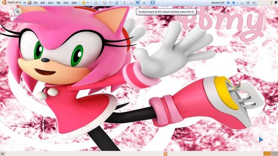Open the VM menu

[58, 3]
